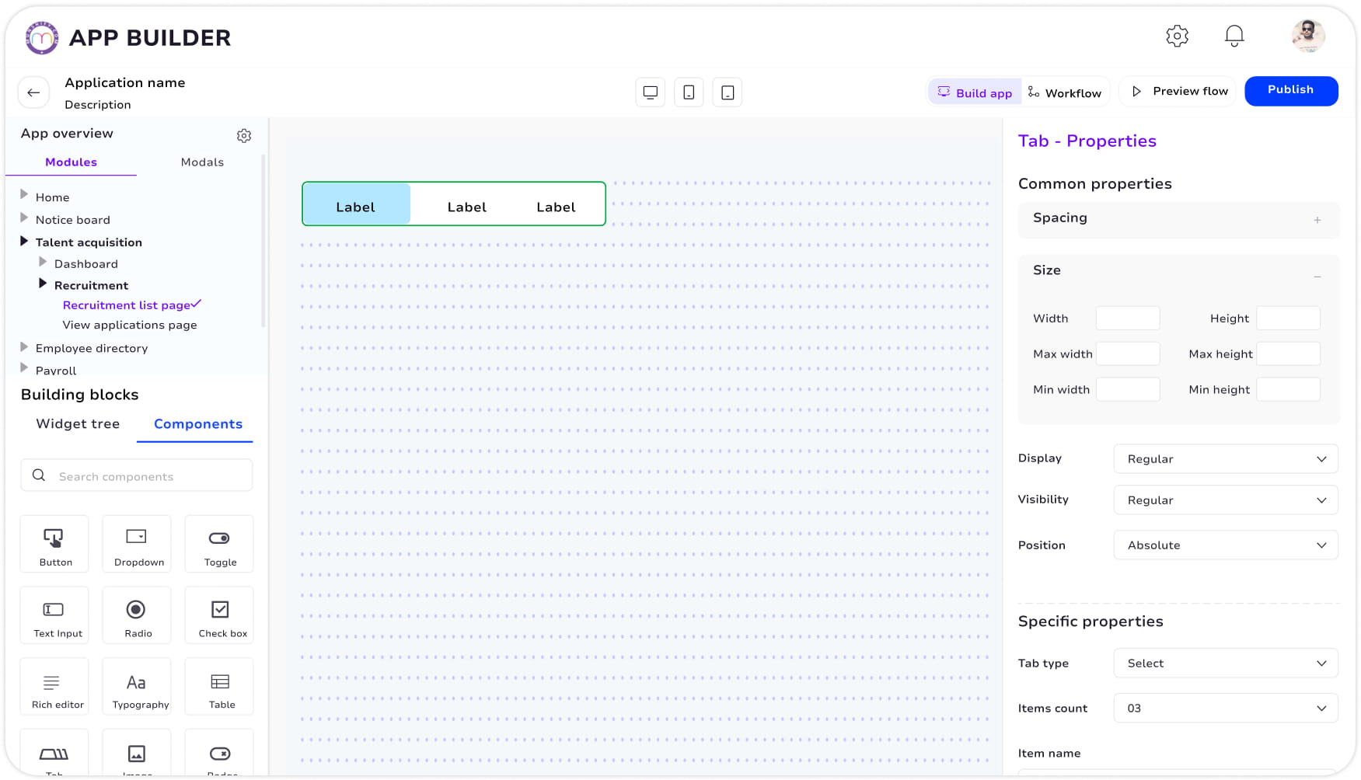1361x780 pixels.
Task: Select the Build app mode
Action: click(x=975, y=92)
